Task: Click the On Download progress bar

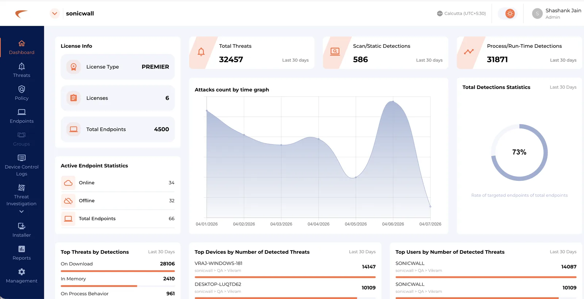Action: [x=118, y=271]
